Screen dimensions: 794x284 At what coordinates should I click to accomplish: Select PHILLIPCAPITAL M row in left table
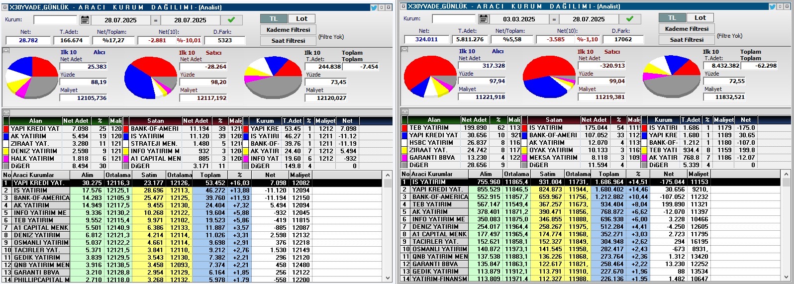coord(192,280)
